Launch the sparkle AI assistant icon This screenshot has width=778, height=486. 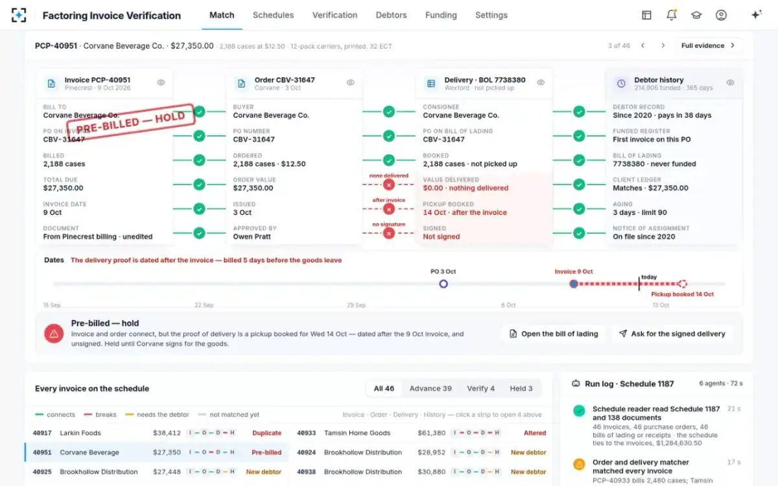coord(756,15)
